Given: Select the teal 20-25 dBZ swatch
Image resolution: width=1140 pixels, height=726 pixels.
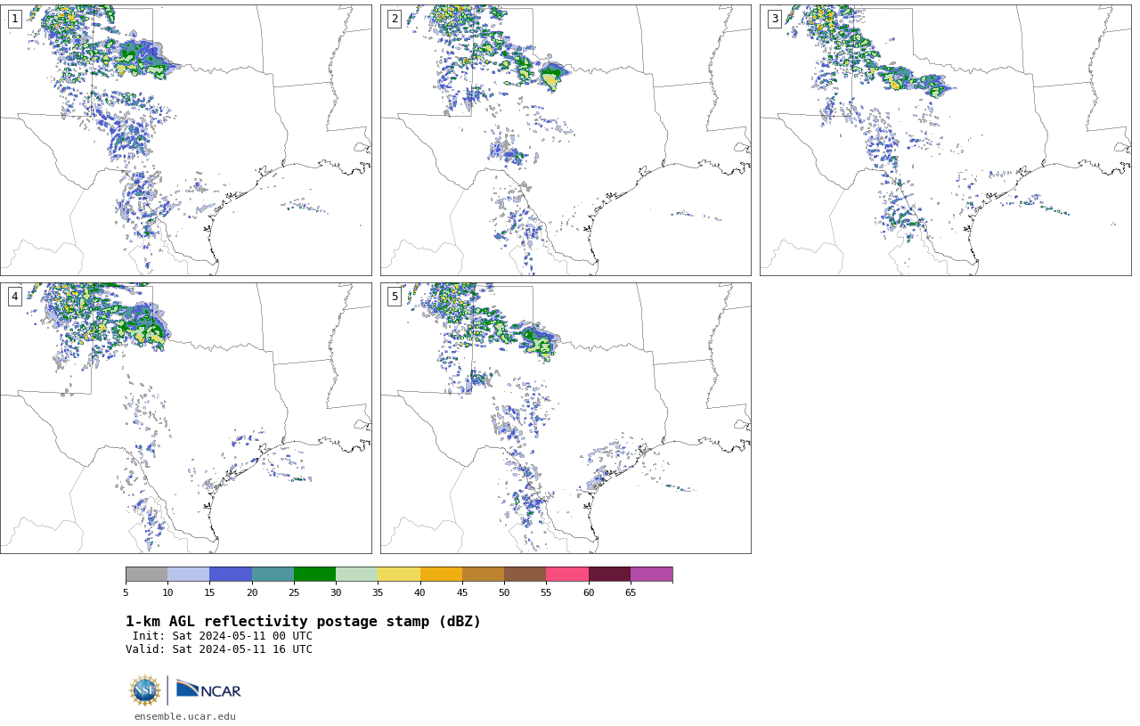Looking at the screenshot, I should pyautogui.click(x=273, y=574).
